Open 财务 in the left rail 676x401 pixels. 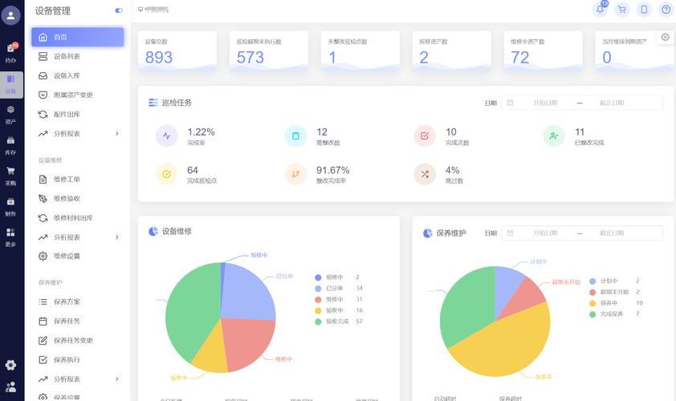(x=10, y=207)
